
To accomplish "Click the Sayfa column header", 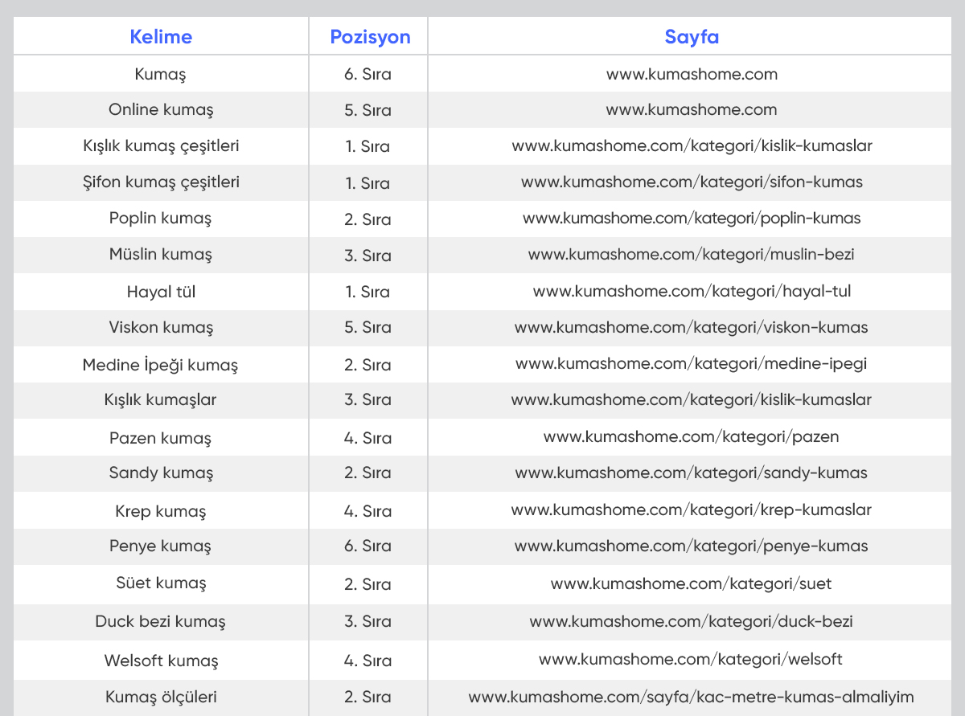I will pos(692,37).
